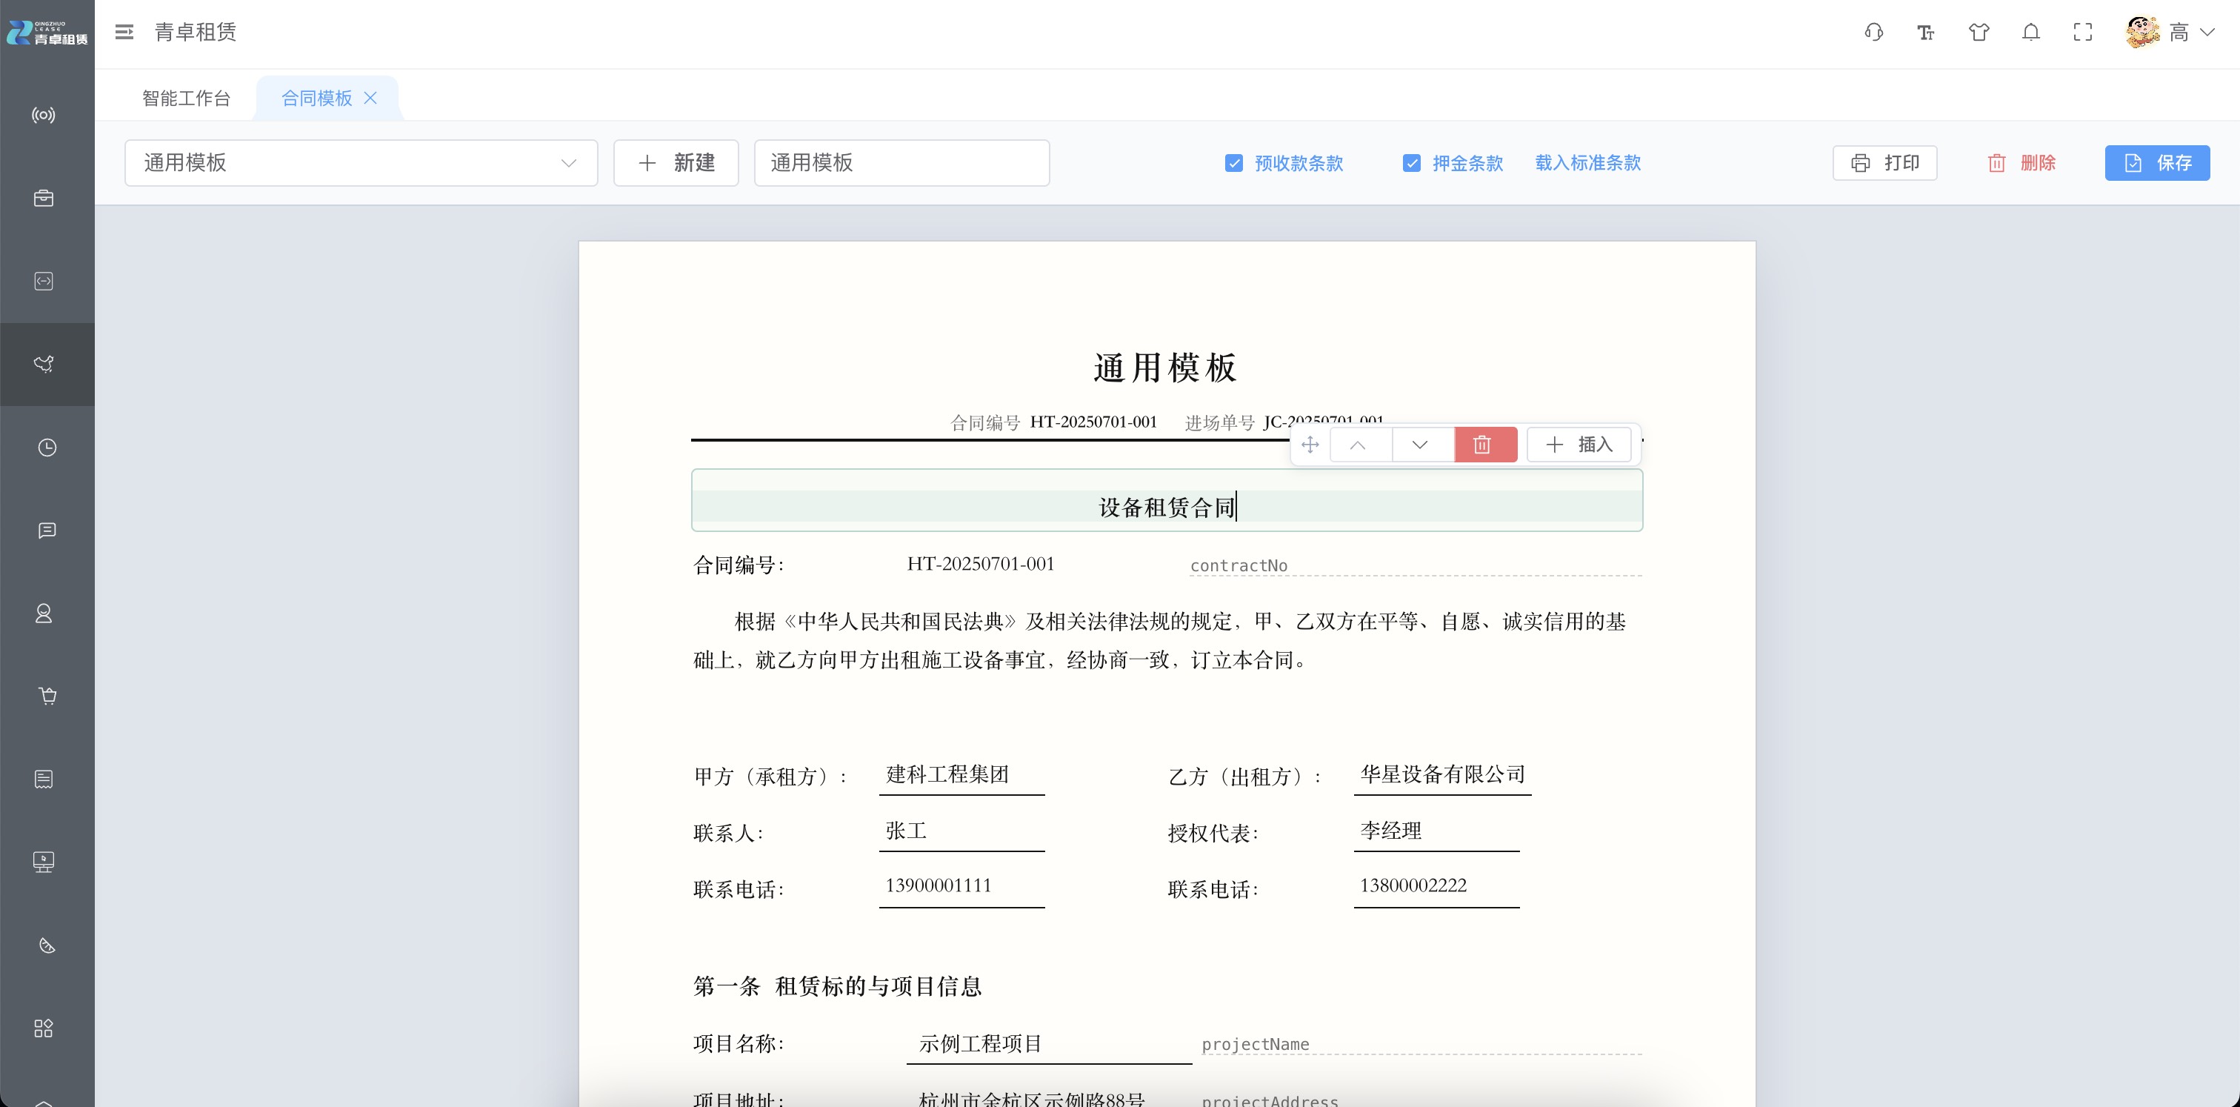Move block up with up chevron
Image resolution: width=2240 pixels, height=1107 pixels.
[1359, 445]
